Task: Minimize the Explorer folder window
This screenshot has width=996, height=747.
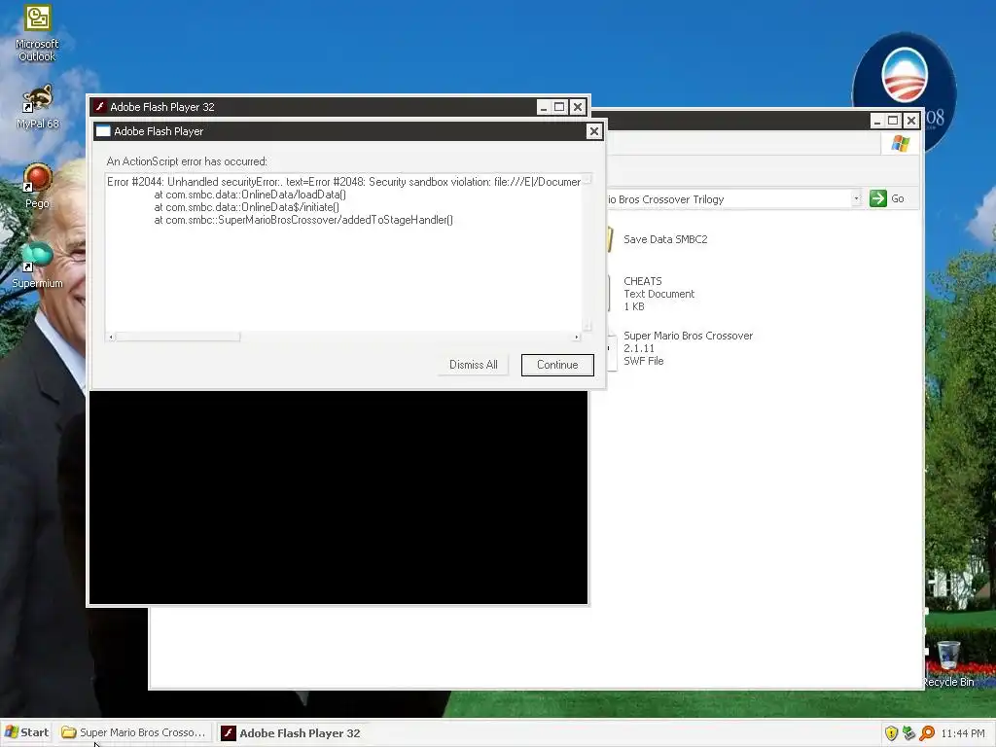Action: pyautogui.click(x=877, y=121)
